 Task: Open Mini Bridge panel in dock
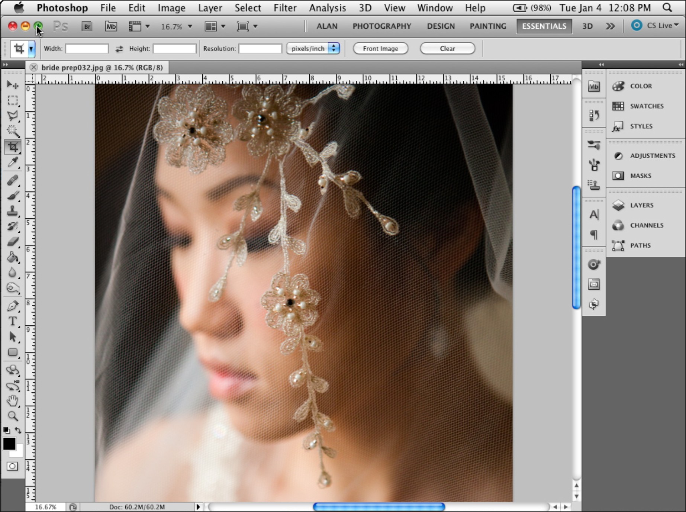pyautogui.click(x=594, y=87)
